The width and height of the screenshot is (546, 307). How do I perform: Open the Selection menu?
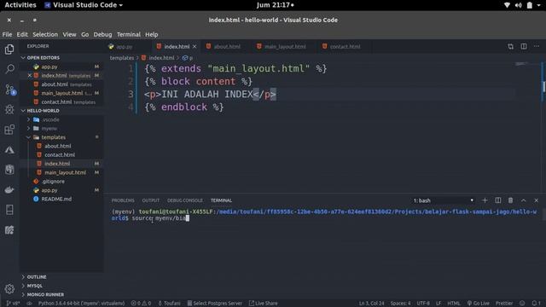tap(45, 34)
